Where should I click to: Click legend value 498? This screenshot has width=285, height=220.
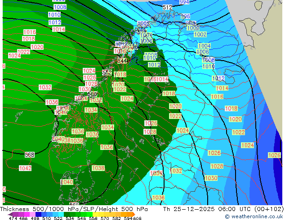click(35, 218)
